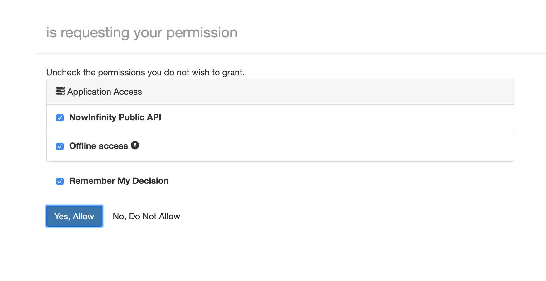Uncheck the Offline access checkbox

click(60, 146)
